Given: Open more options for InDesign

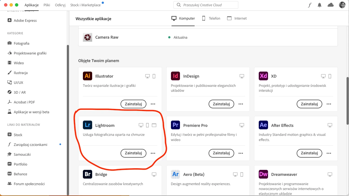Looking at the screenshot, I should (241, 104).
